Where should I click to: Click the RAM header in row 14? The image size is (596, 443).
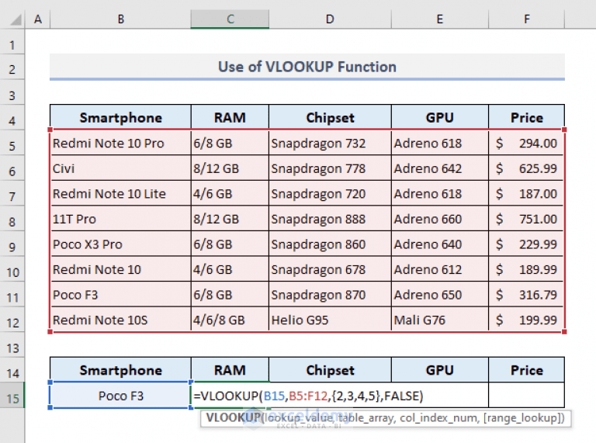coord(230,370)
